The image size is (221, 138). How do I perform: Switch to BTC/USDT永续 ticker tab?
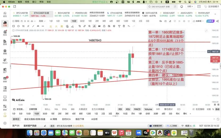coord(21,14)
